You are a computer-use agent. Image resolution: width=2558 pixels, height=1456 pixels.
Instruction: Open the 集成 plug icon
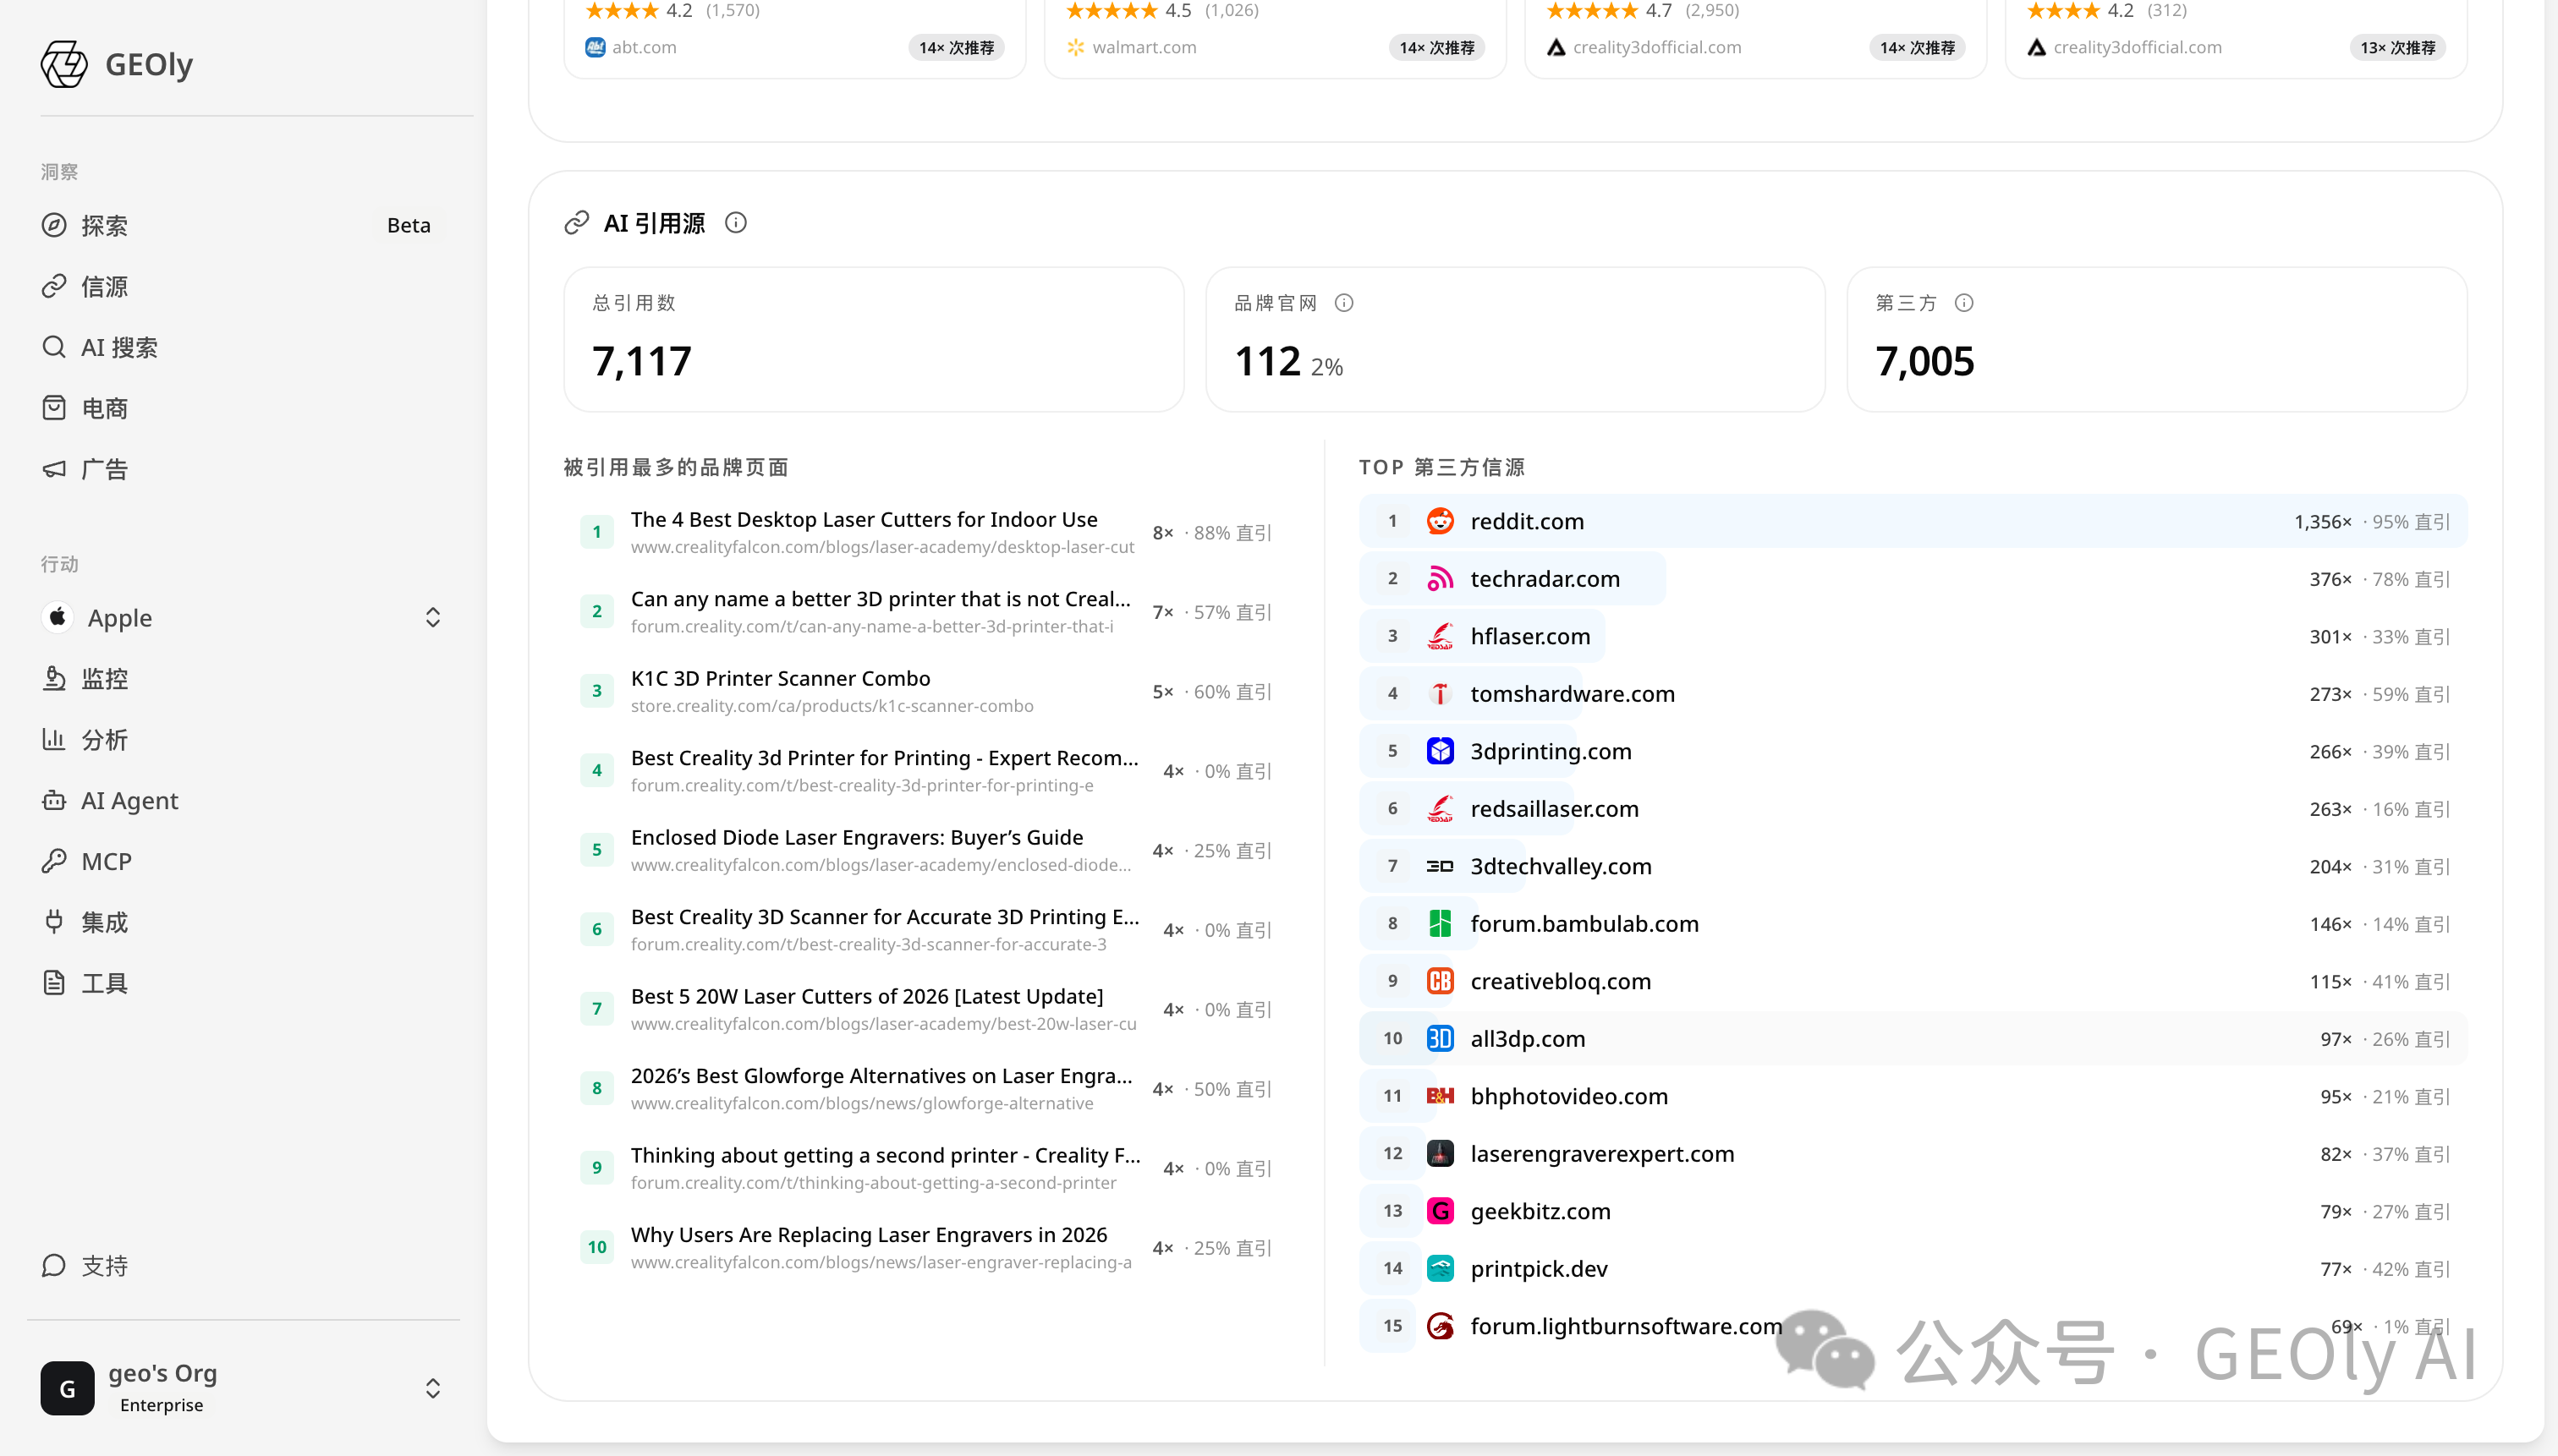point(54,922)
